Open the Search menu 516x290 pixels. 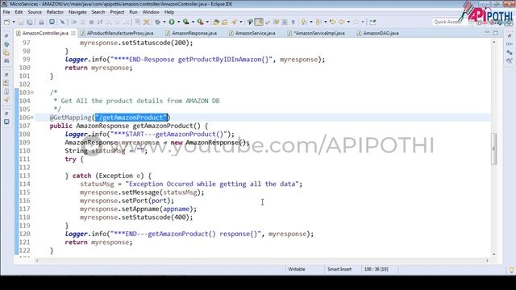98,12
